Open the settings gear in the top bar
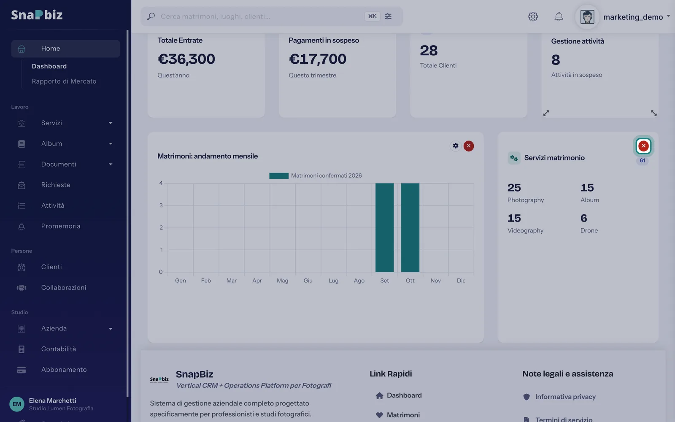675x422 pixels. coord(533,16)
